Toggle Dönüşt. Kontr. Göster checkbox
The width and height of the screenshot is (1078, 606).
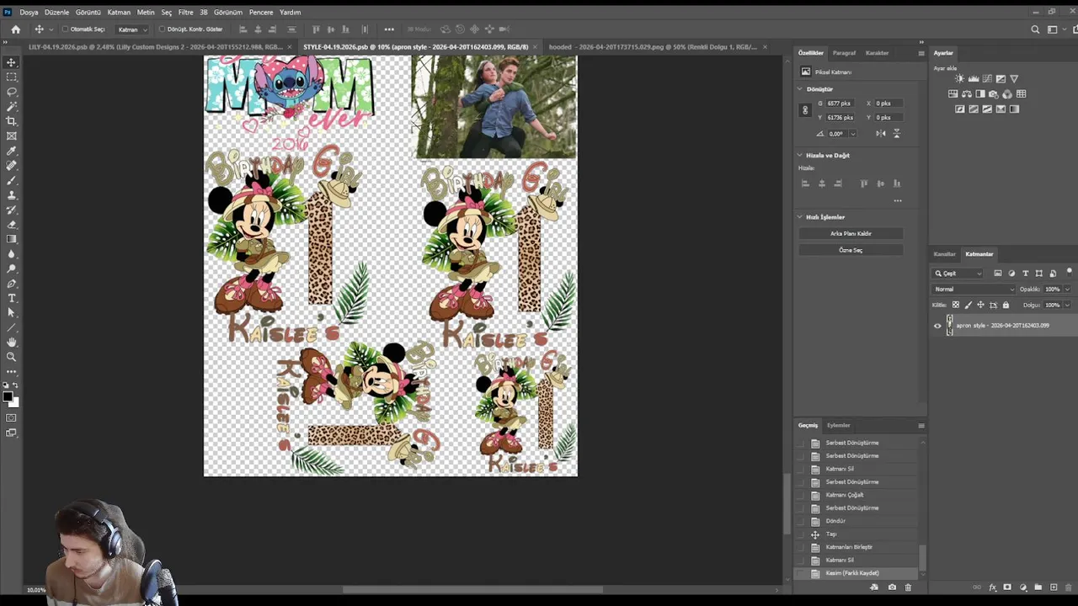[x=162, y=29]
